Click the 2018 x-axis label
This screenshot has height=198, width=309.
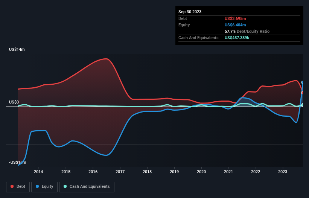147,172
